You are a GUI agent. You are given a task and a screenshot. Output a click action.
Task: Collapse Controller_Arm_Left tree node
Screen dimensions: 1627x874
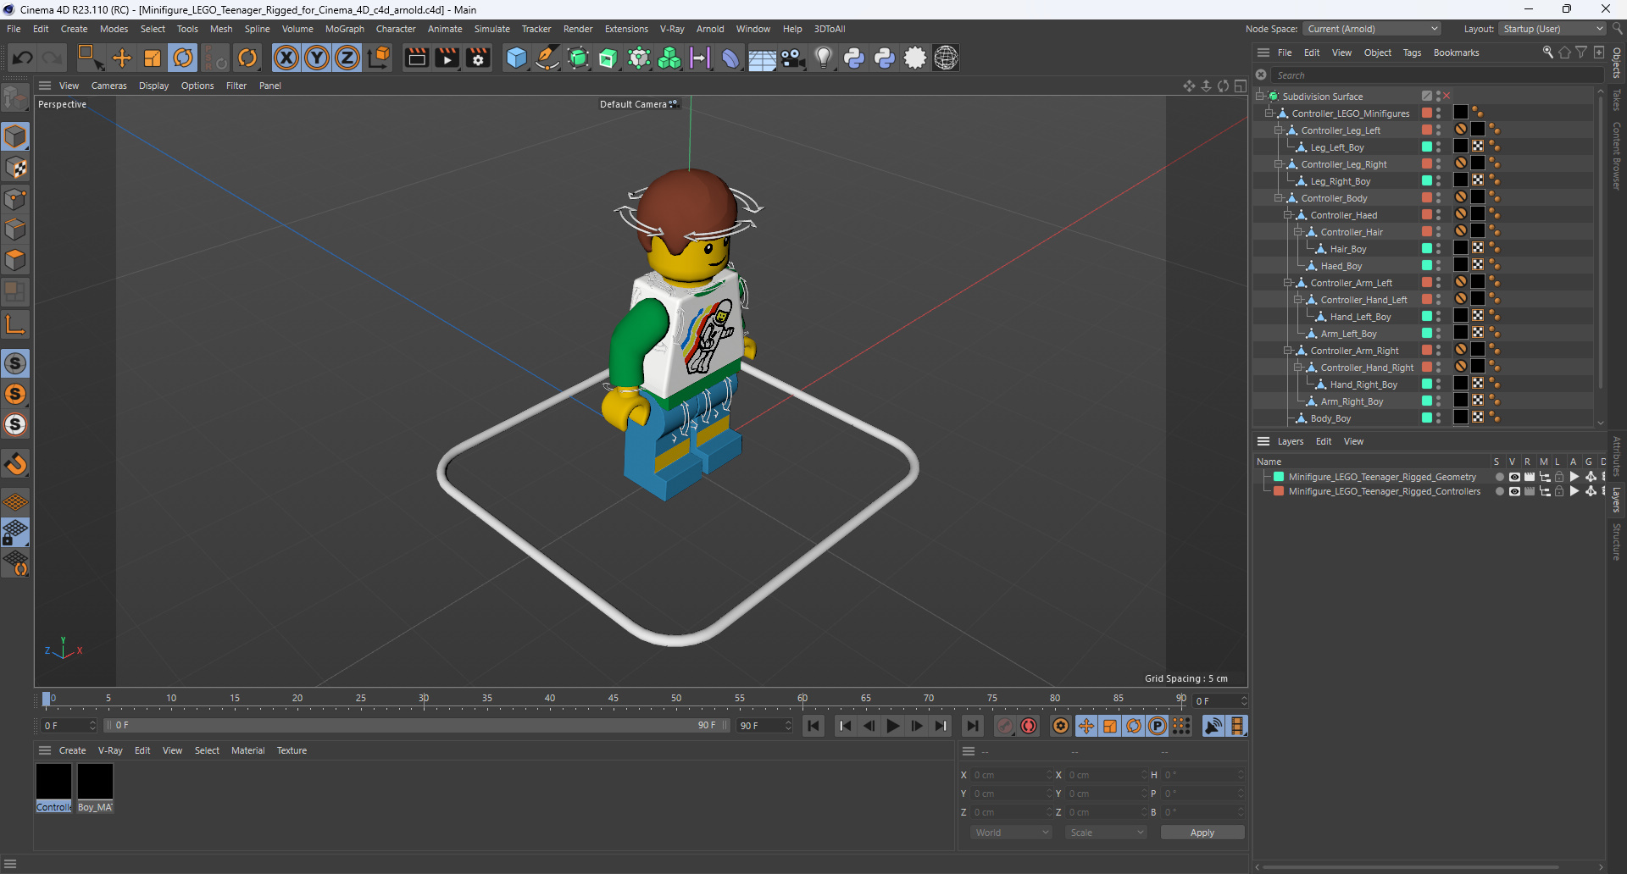coord(1287,283)
